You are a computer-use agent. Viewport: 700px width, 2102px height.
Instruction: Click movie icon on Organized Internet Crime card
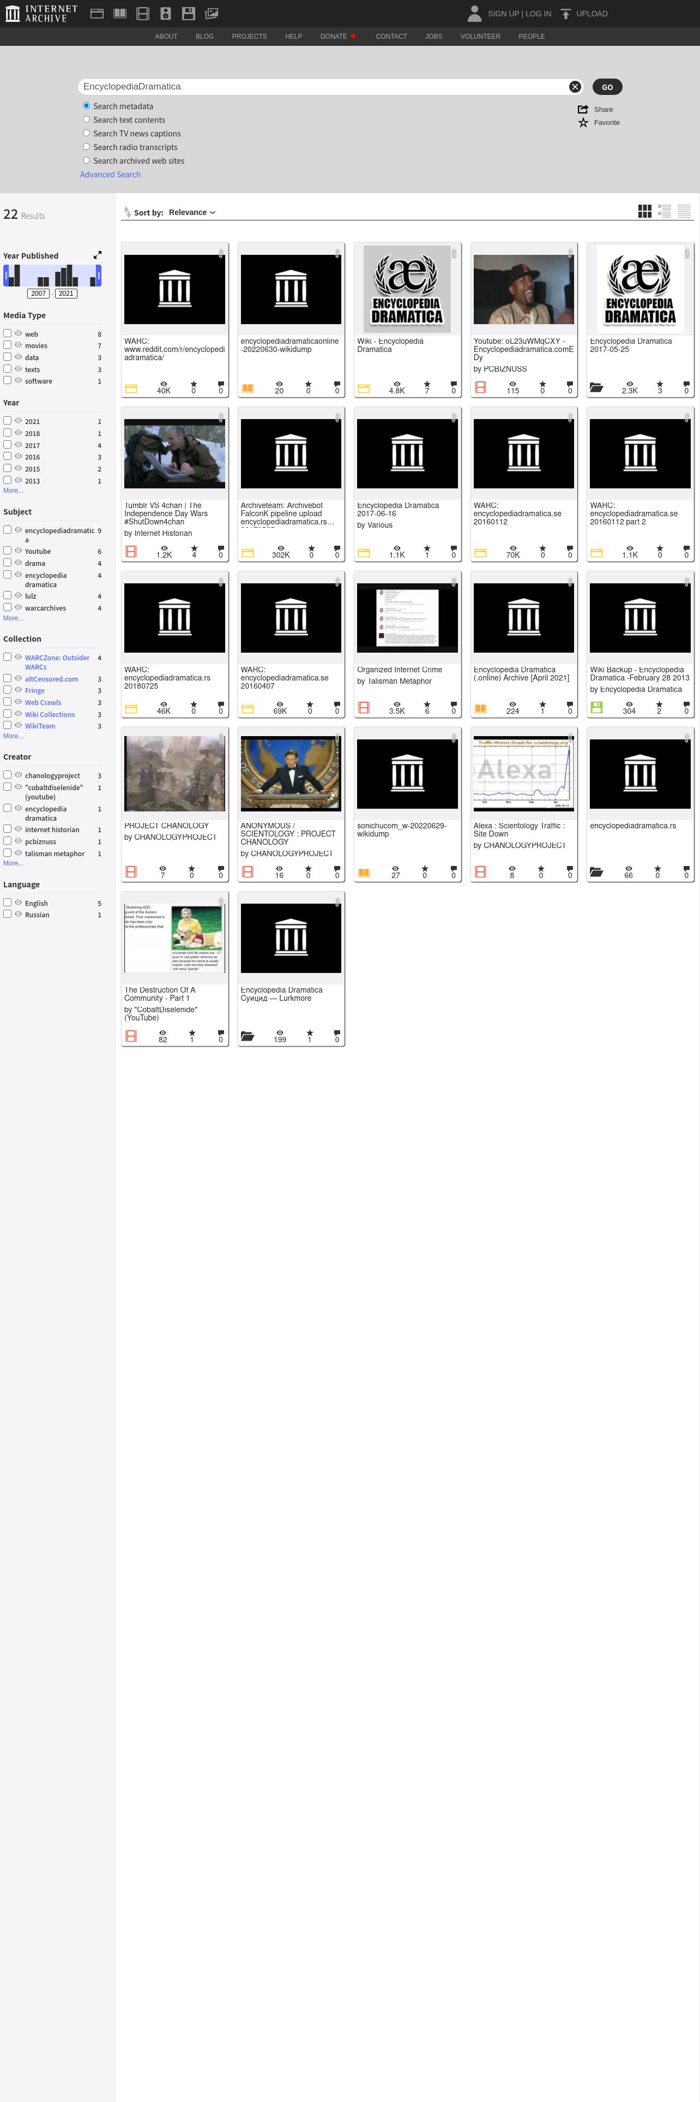click(364, 707)
